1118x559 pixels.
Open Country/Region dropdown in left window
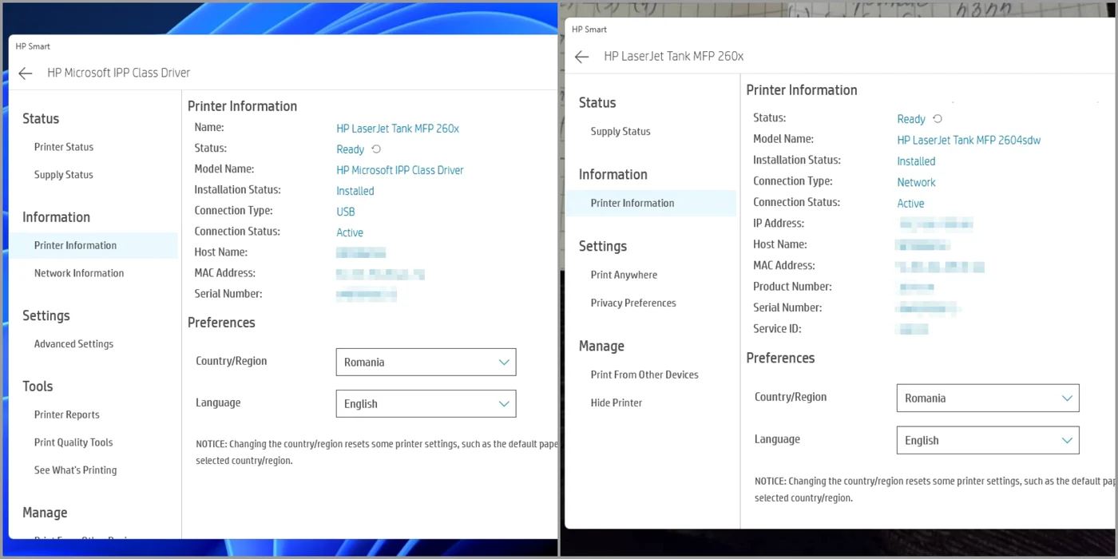(x=426, y=362)
